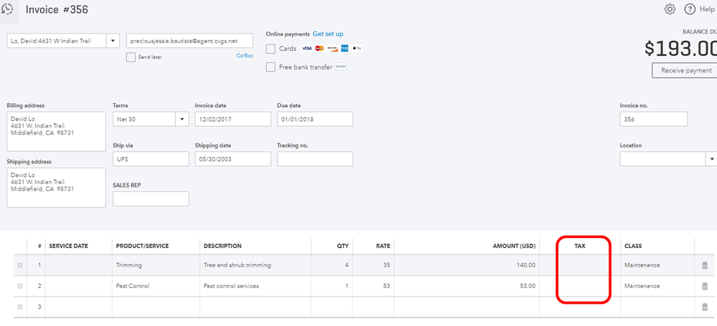
Task: Click the Help question mark icon
Action: tap(690, 9)
